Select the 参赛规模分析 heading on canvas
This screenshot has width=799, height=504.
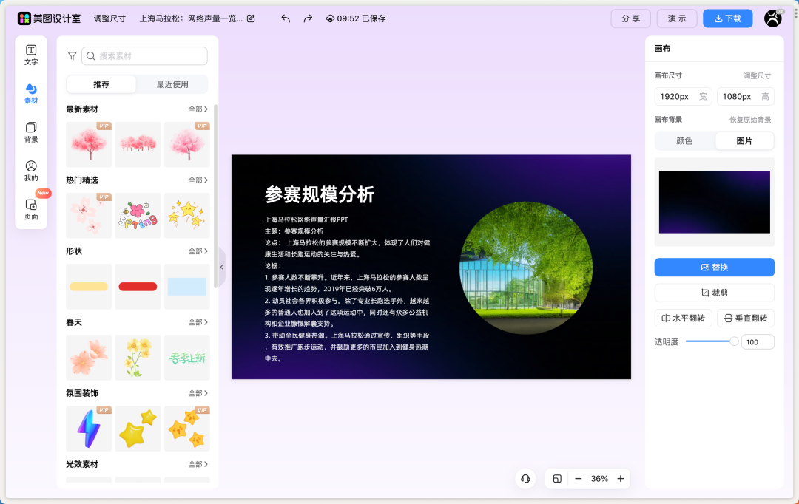pyautogui.click(x=320, y=194)
